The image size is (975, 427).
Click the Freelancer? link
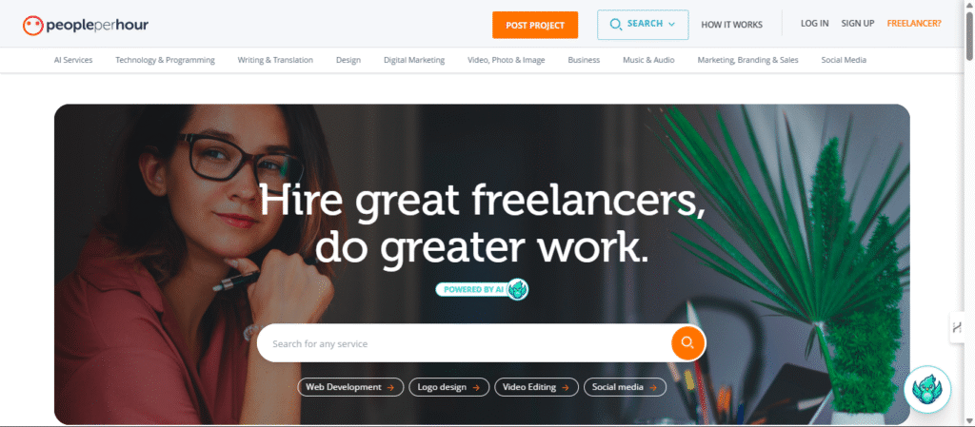(x=914, y=24)
